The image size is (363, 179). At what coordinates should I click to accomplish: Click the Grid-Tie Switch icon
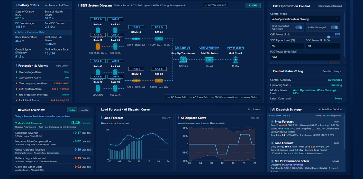[x=209, y=60]
